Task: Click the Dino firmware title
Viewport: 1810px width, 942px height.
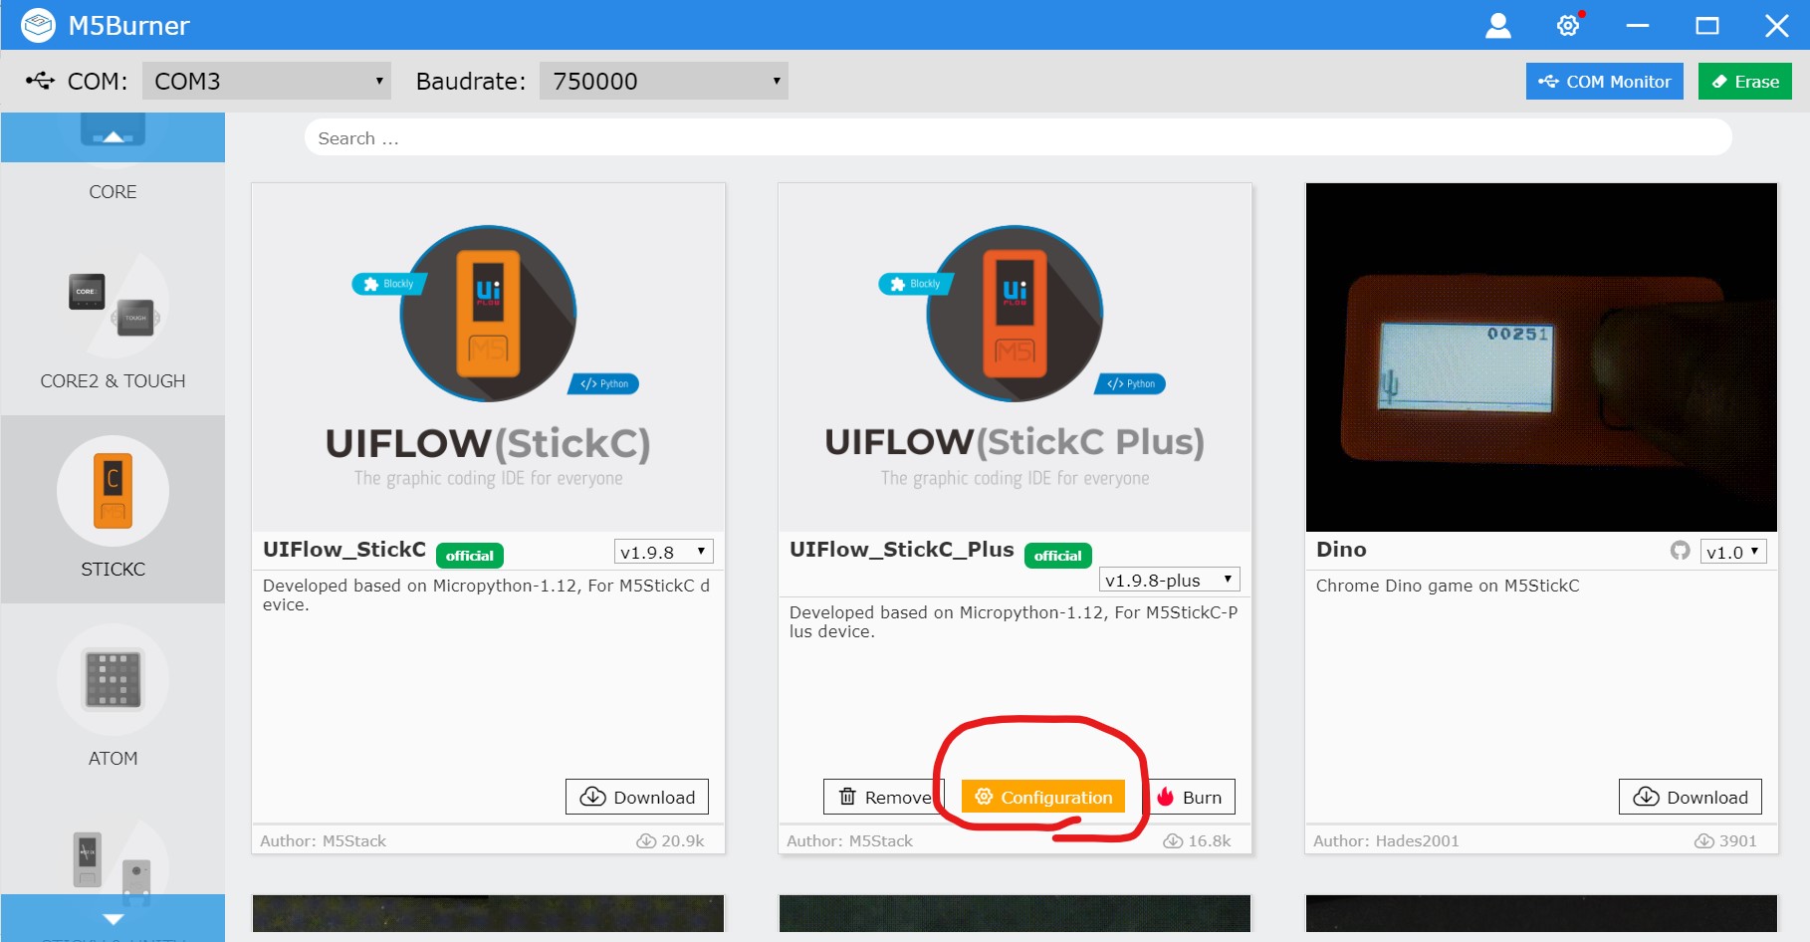Action: coord(1341,550)
